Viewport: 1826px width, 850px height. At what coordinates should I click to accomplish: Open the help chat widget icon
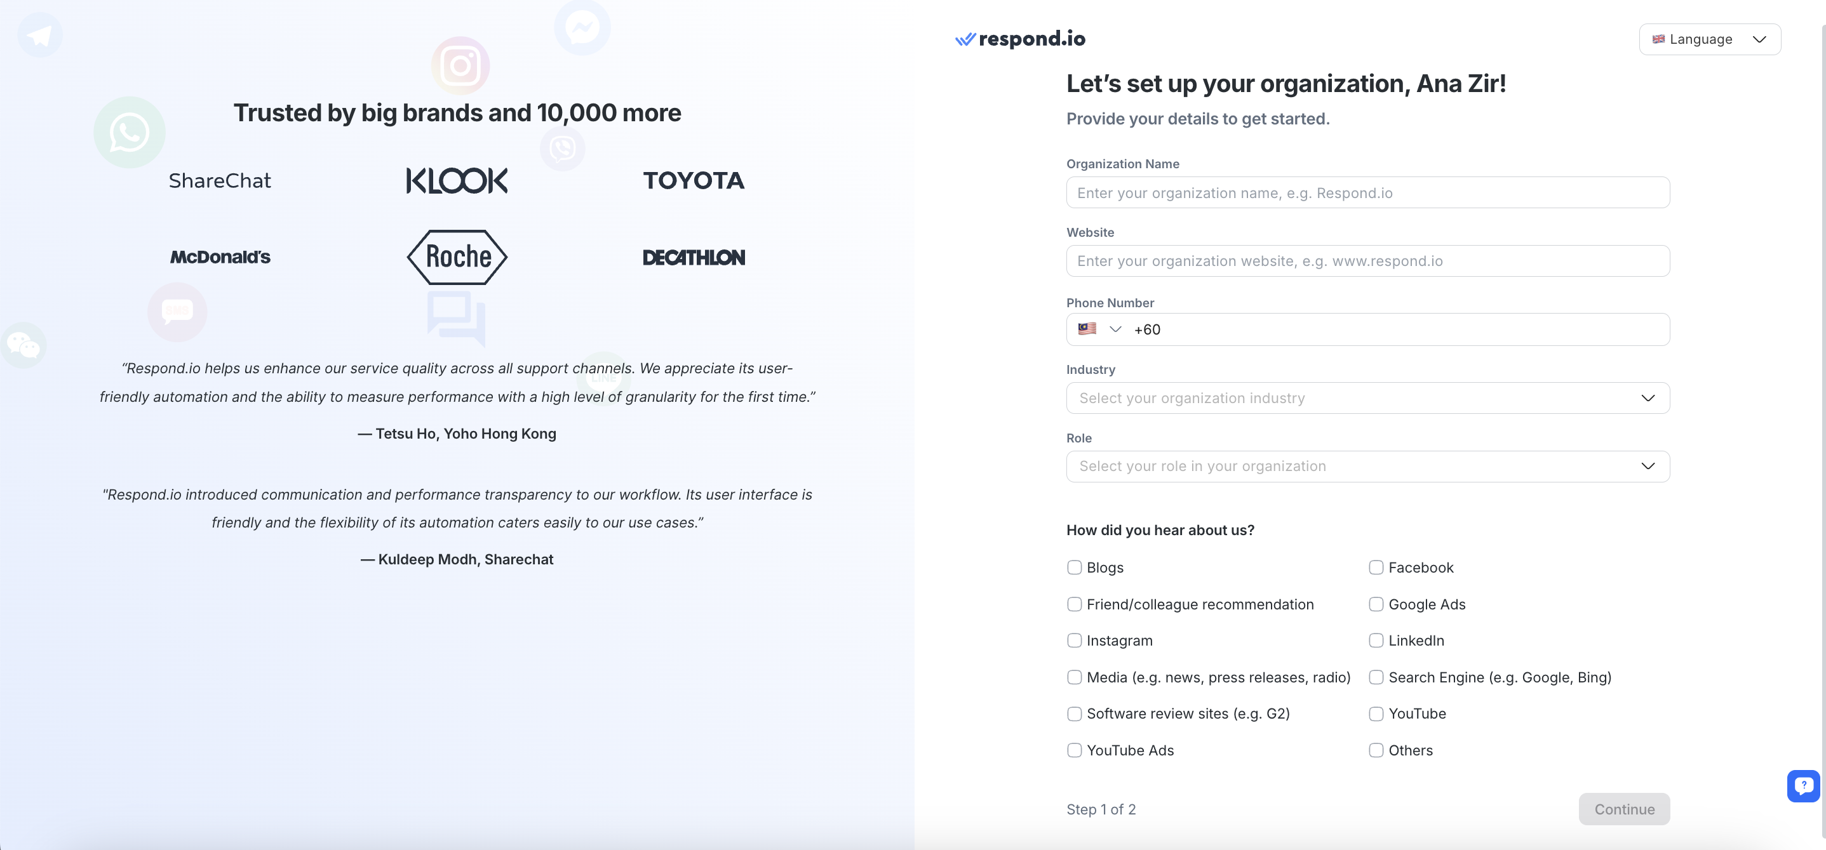click(1803, 785)
